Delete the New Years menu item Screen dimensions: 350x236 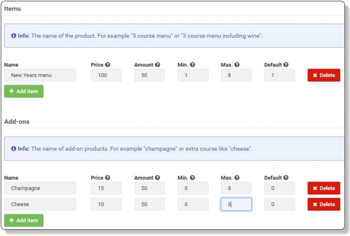click(324, 75)
